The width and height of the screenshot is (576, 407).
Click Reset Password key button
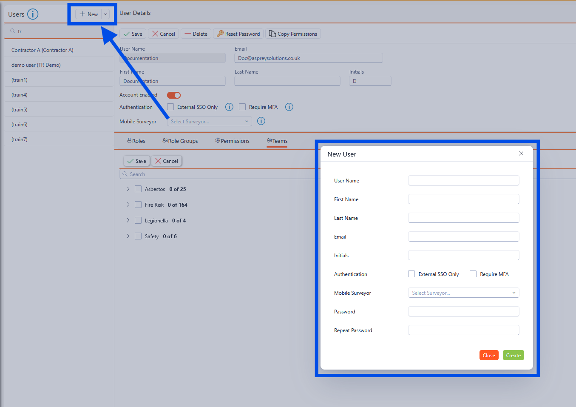[x=238, y=34]
